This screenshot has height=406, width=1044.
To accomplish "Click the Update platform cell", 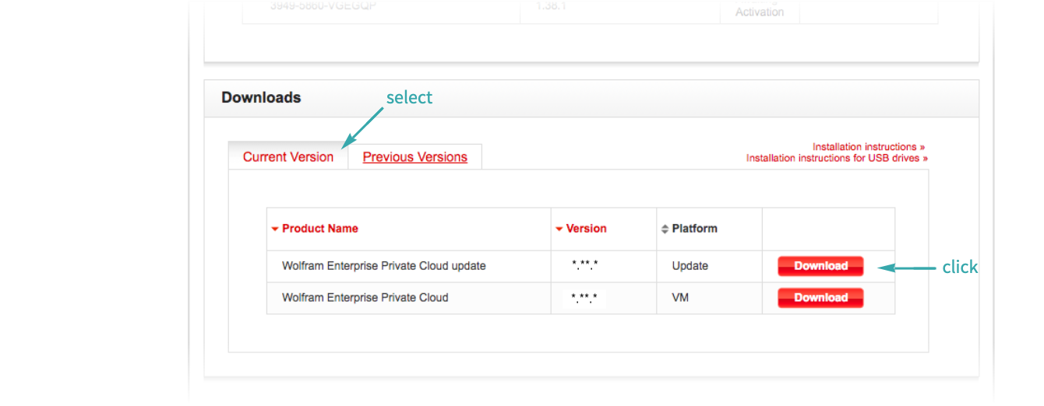I will 690,266.
